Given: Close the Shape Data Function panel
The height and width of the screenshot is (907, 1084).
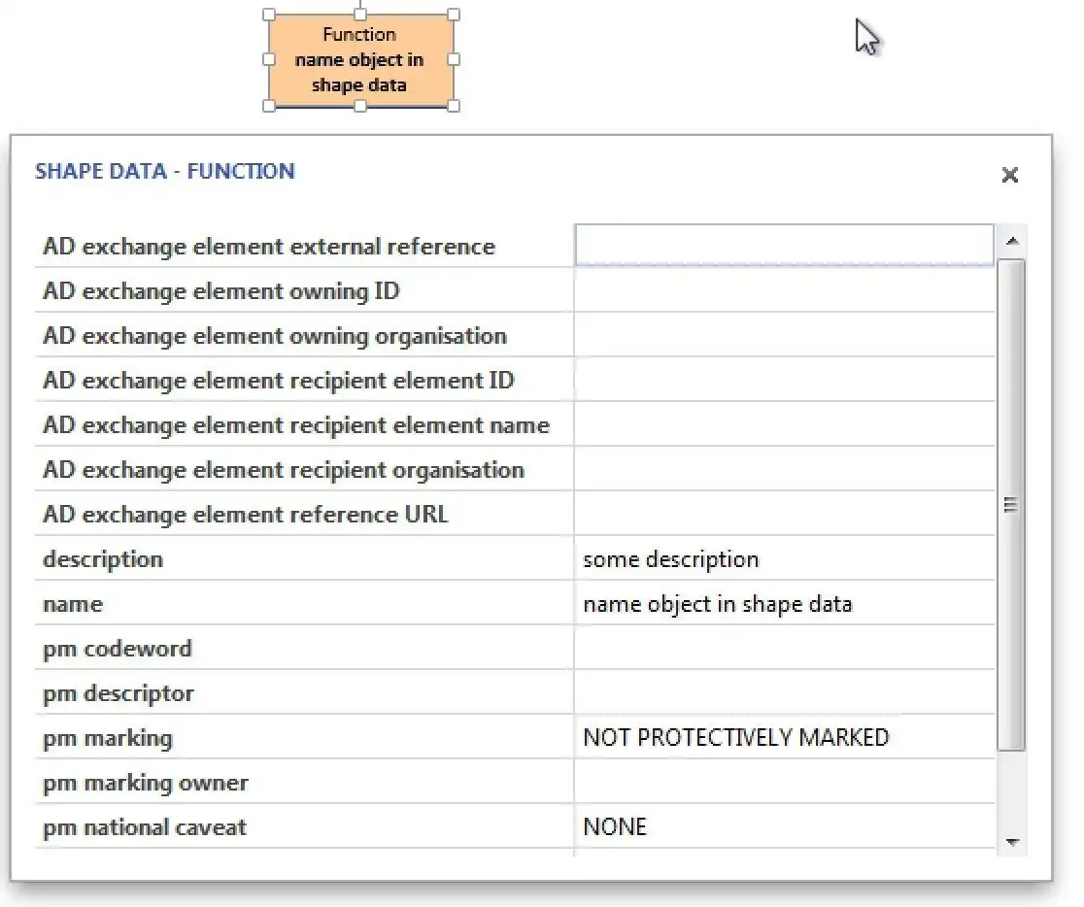Looking at the screenshot, I should click(x=1010, y=175).
